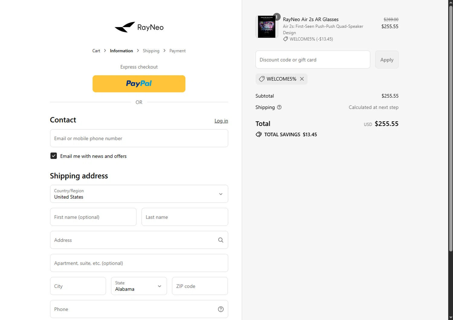Select the Shipping breadcrumb step
453x320 pixels.
click(151, 51)
